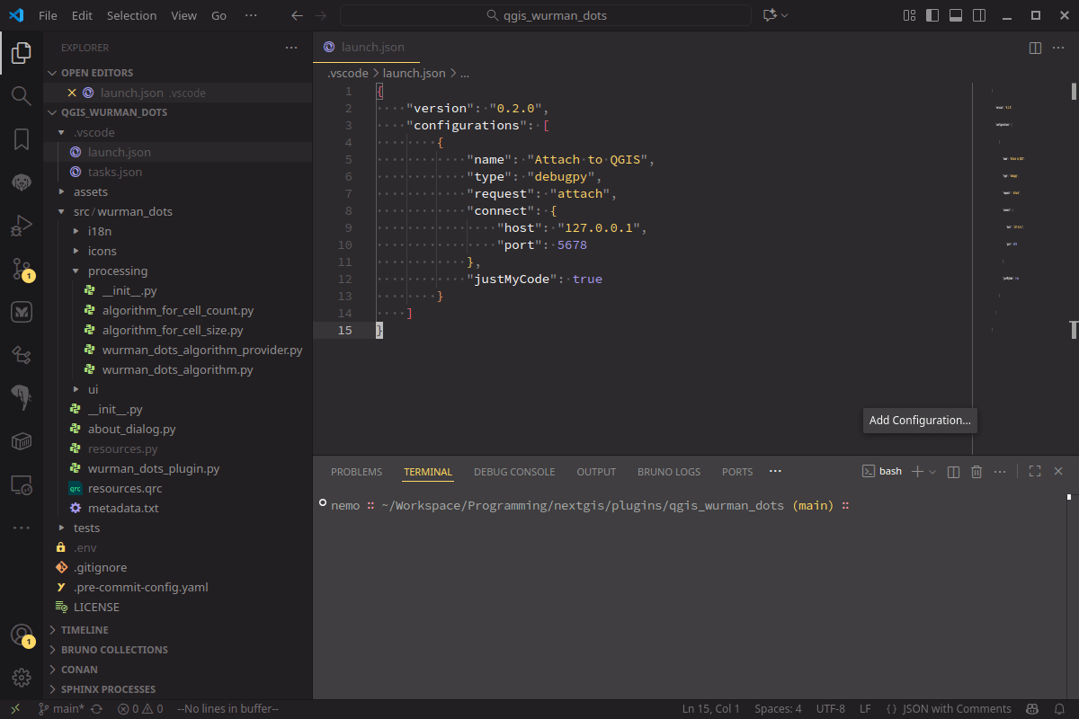Click the Add Configuration button

click(920, 420)
